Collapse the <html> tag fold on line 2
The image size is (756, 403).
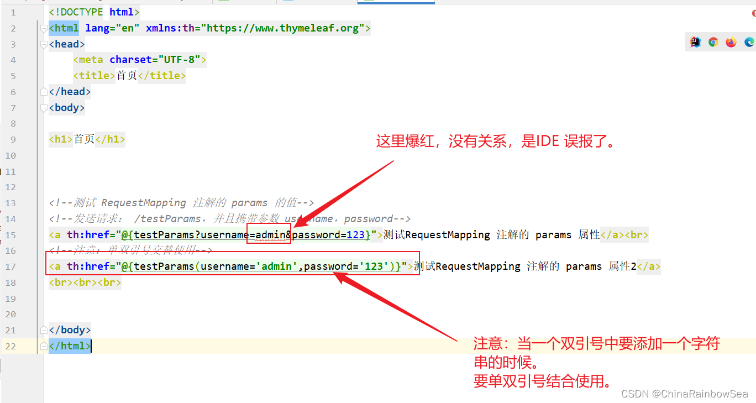(x=44, y=28)
